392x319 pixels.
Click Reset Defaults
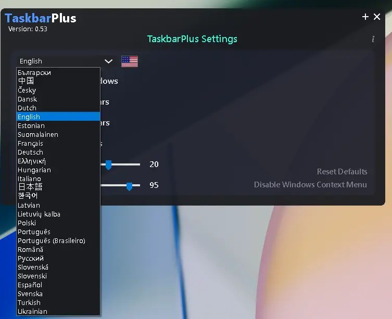[342, 172]
